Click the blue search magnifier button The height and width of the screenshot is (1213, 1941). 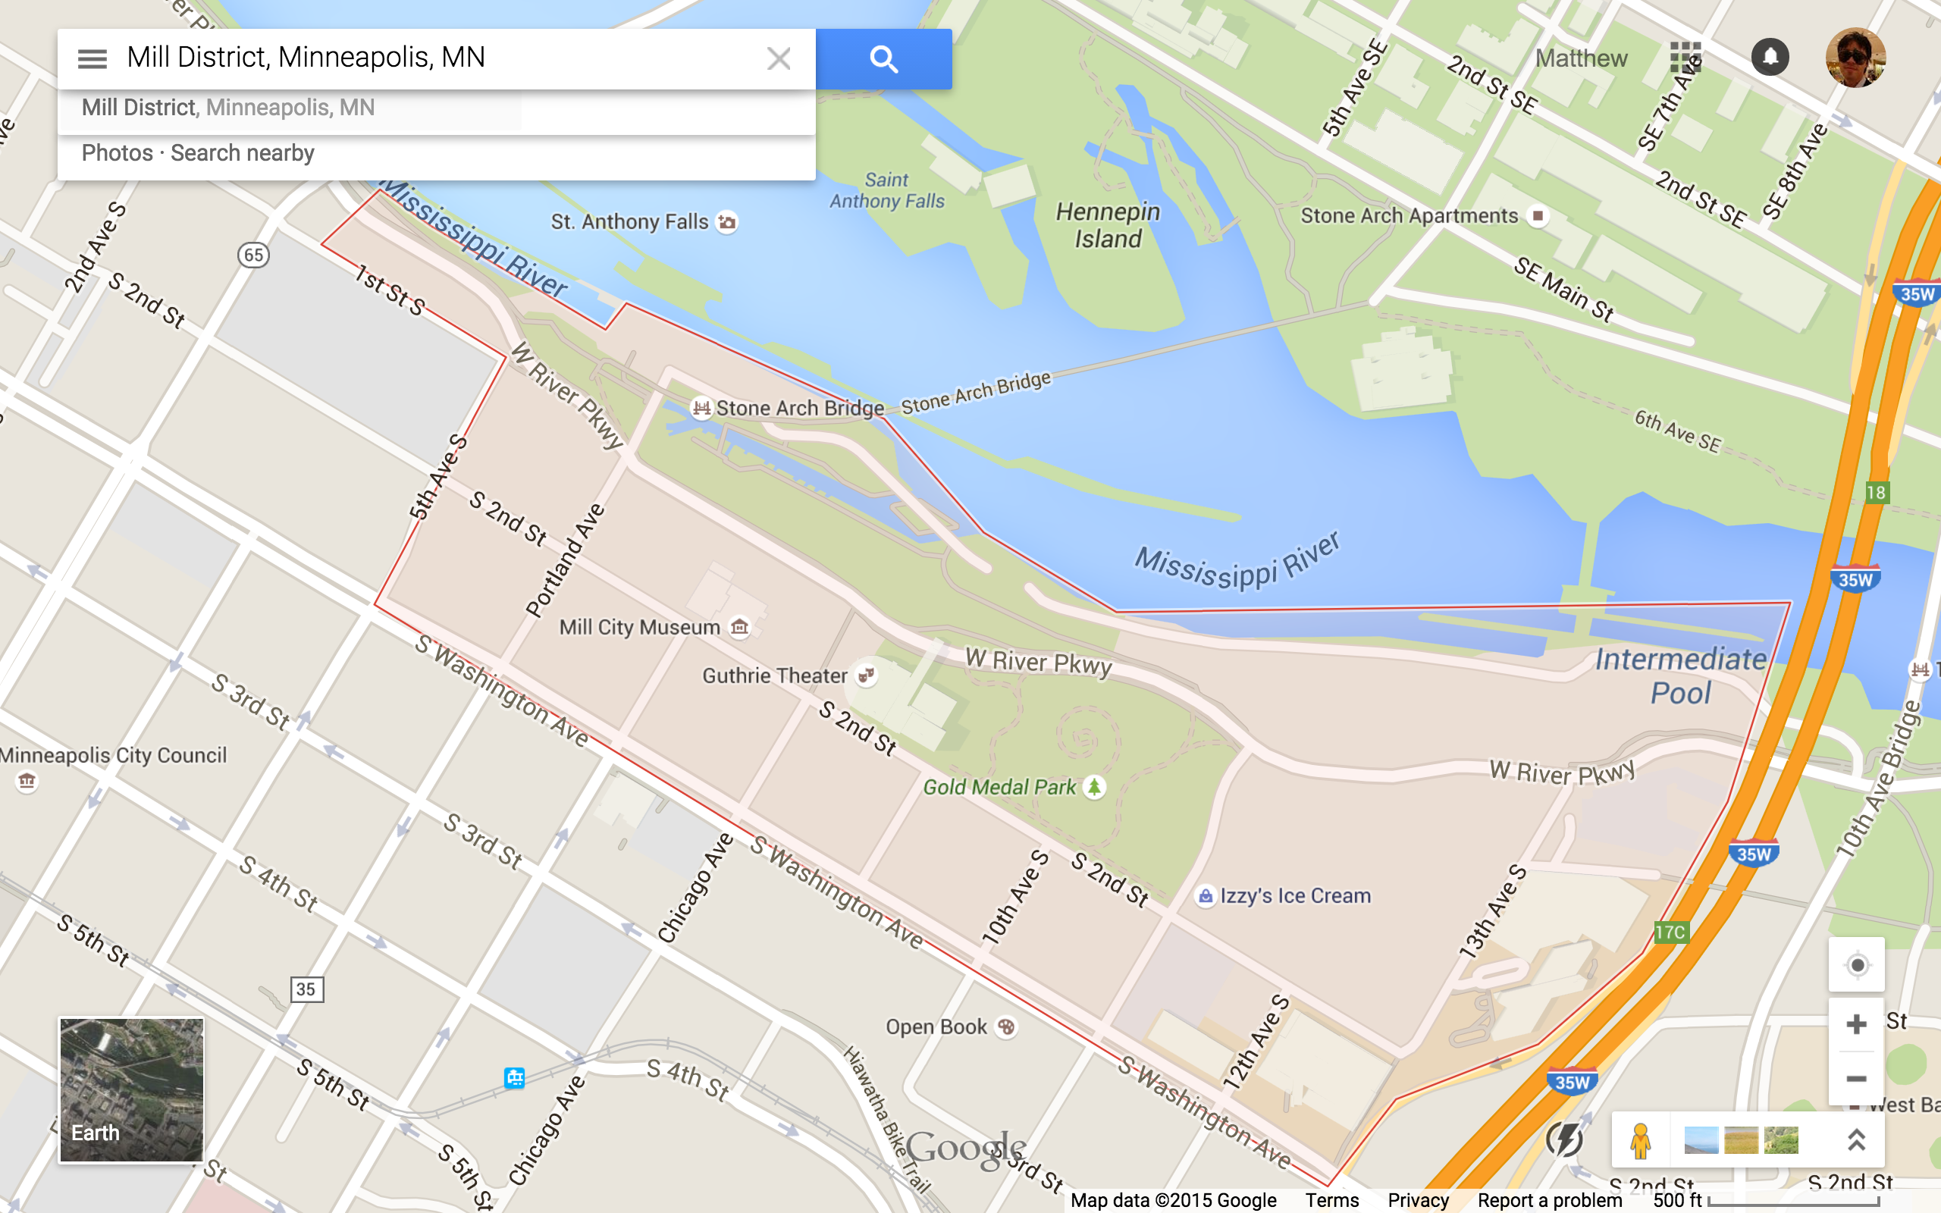(x=884, y=58)
